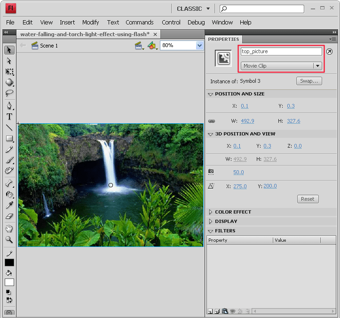
Task: Click the perspective angle value 50.0
Action: [238, 172]
